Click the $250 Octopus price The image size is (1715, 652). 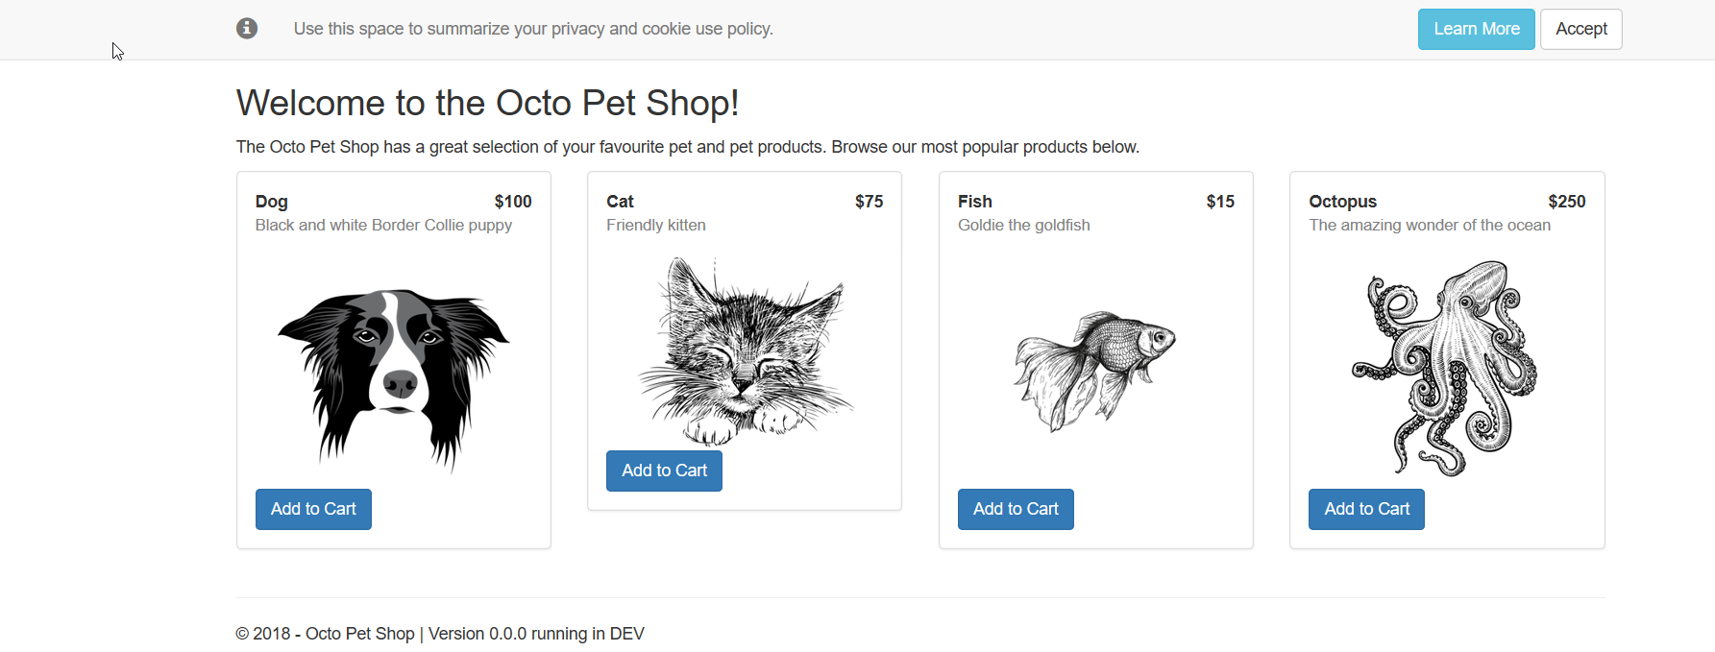(x=1566, y=202)
